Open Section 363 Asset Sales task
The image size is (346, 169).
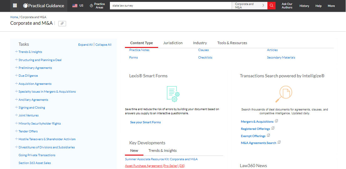pos(35,163)
